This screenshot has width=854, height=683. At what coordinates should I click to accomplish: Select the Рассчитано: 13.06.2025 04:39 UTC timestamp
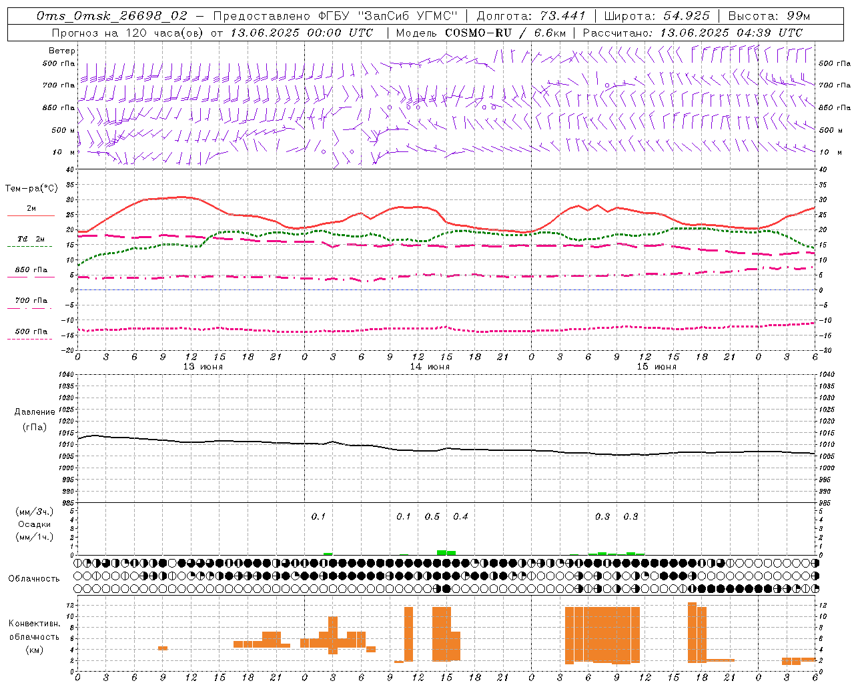[x=693, y=33]
